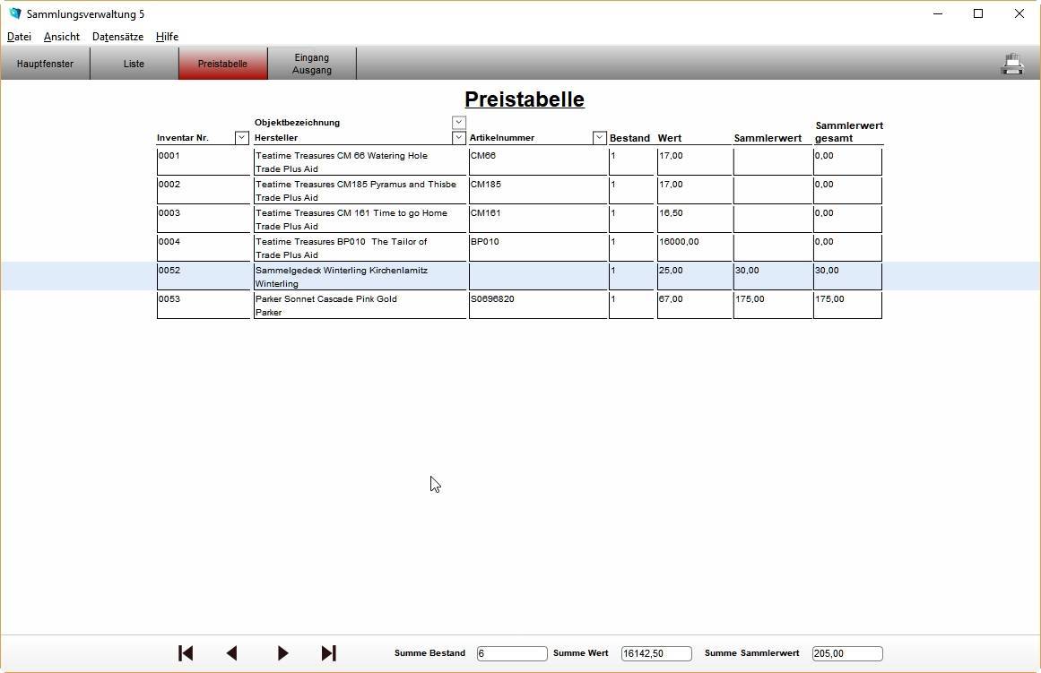Go to next record arrow
The width and height of the screenshot is (1041, 673).
282,653
